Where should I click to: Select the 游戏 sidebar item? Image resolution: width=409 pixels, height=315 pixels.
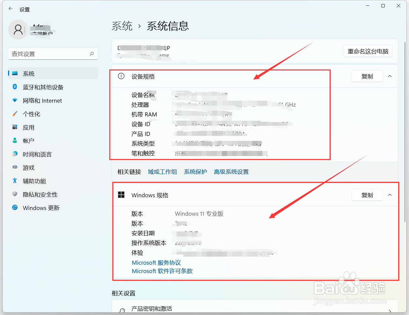pyautogui.click(x=53, y=168)
